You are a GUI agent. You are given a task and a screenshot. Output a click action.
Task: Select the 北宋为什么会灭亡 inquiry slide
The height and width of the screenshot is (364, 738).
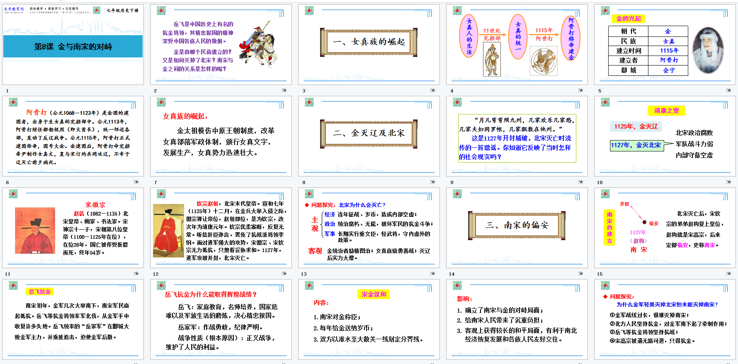point(369,228)
